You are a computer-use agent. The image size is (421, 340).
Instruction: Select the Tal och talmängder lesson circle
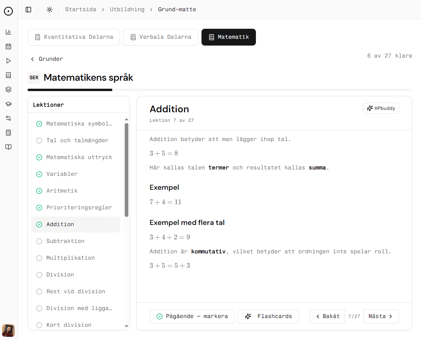(x=39, y=141)
